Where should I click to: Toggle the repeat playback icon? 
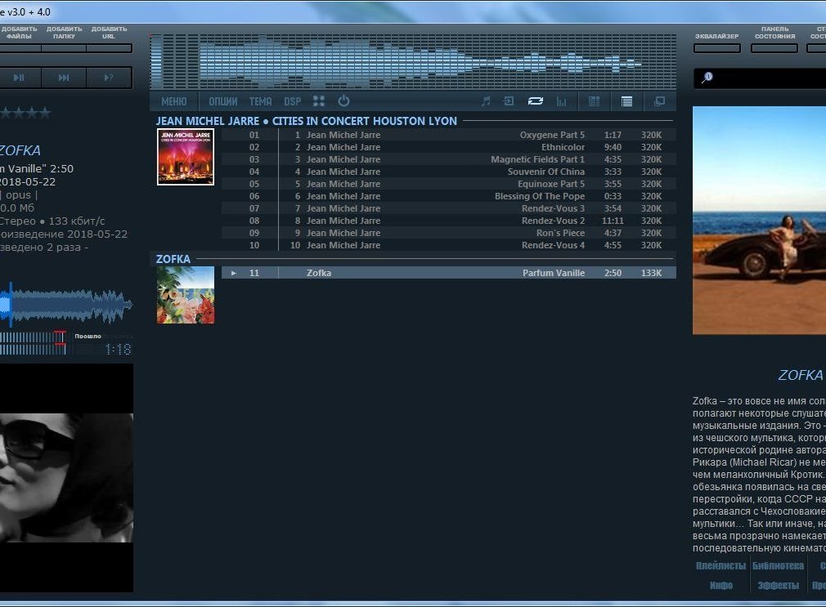pos(535,101)
